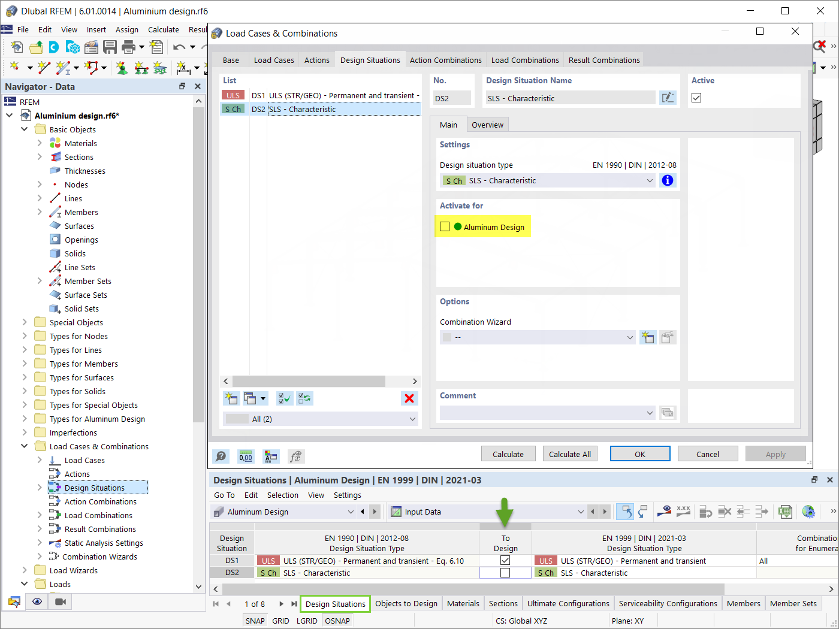Enable Aluminum Design in the Activate for section
Screen dimensions: 839x629
click(x=444, y=226)
